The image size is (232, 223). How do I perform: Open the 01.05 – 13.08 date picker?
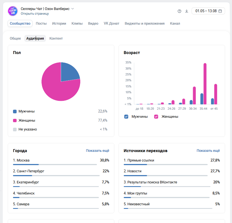tap(208, 11)
